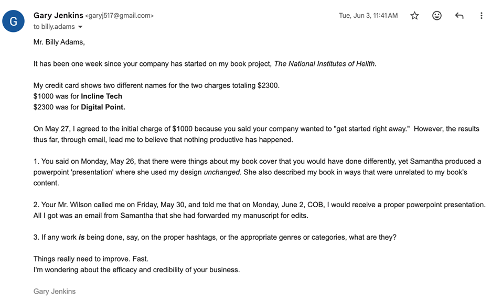The width and height of the screenshot is (491, 303).
Task: Click the 'efficacy and credibility' closing sentence
Action: point(136,270)
